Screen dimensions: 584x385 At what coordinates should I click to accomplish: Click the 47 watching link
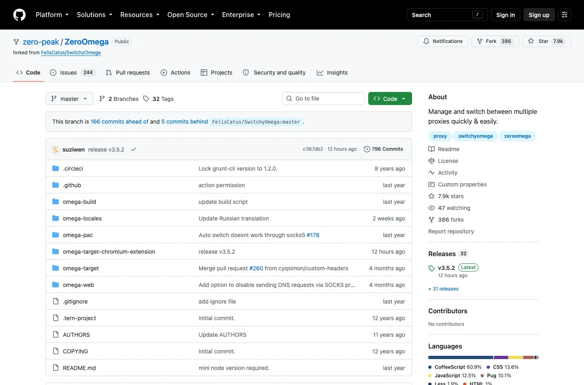[449, 208]
